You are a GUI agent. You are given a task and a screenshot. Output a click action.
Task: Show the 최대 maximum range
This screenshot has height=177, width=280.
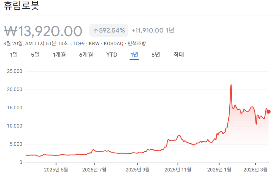(x=179, y=55)
